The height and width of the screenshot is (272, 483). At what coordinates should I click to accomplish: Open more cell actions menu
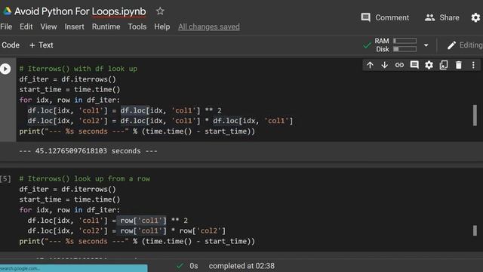pyautogui.click(x=473, y=65)
